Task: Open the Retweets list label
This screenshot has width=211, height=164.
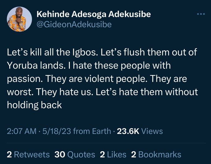Action: tap(32, 154)
